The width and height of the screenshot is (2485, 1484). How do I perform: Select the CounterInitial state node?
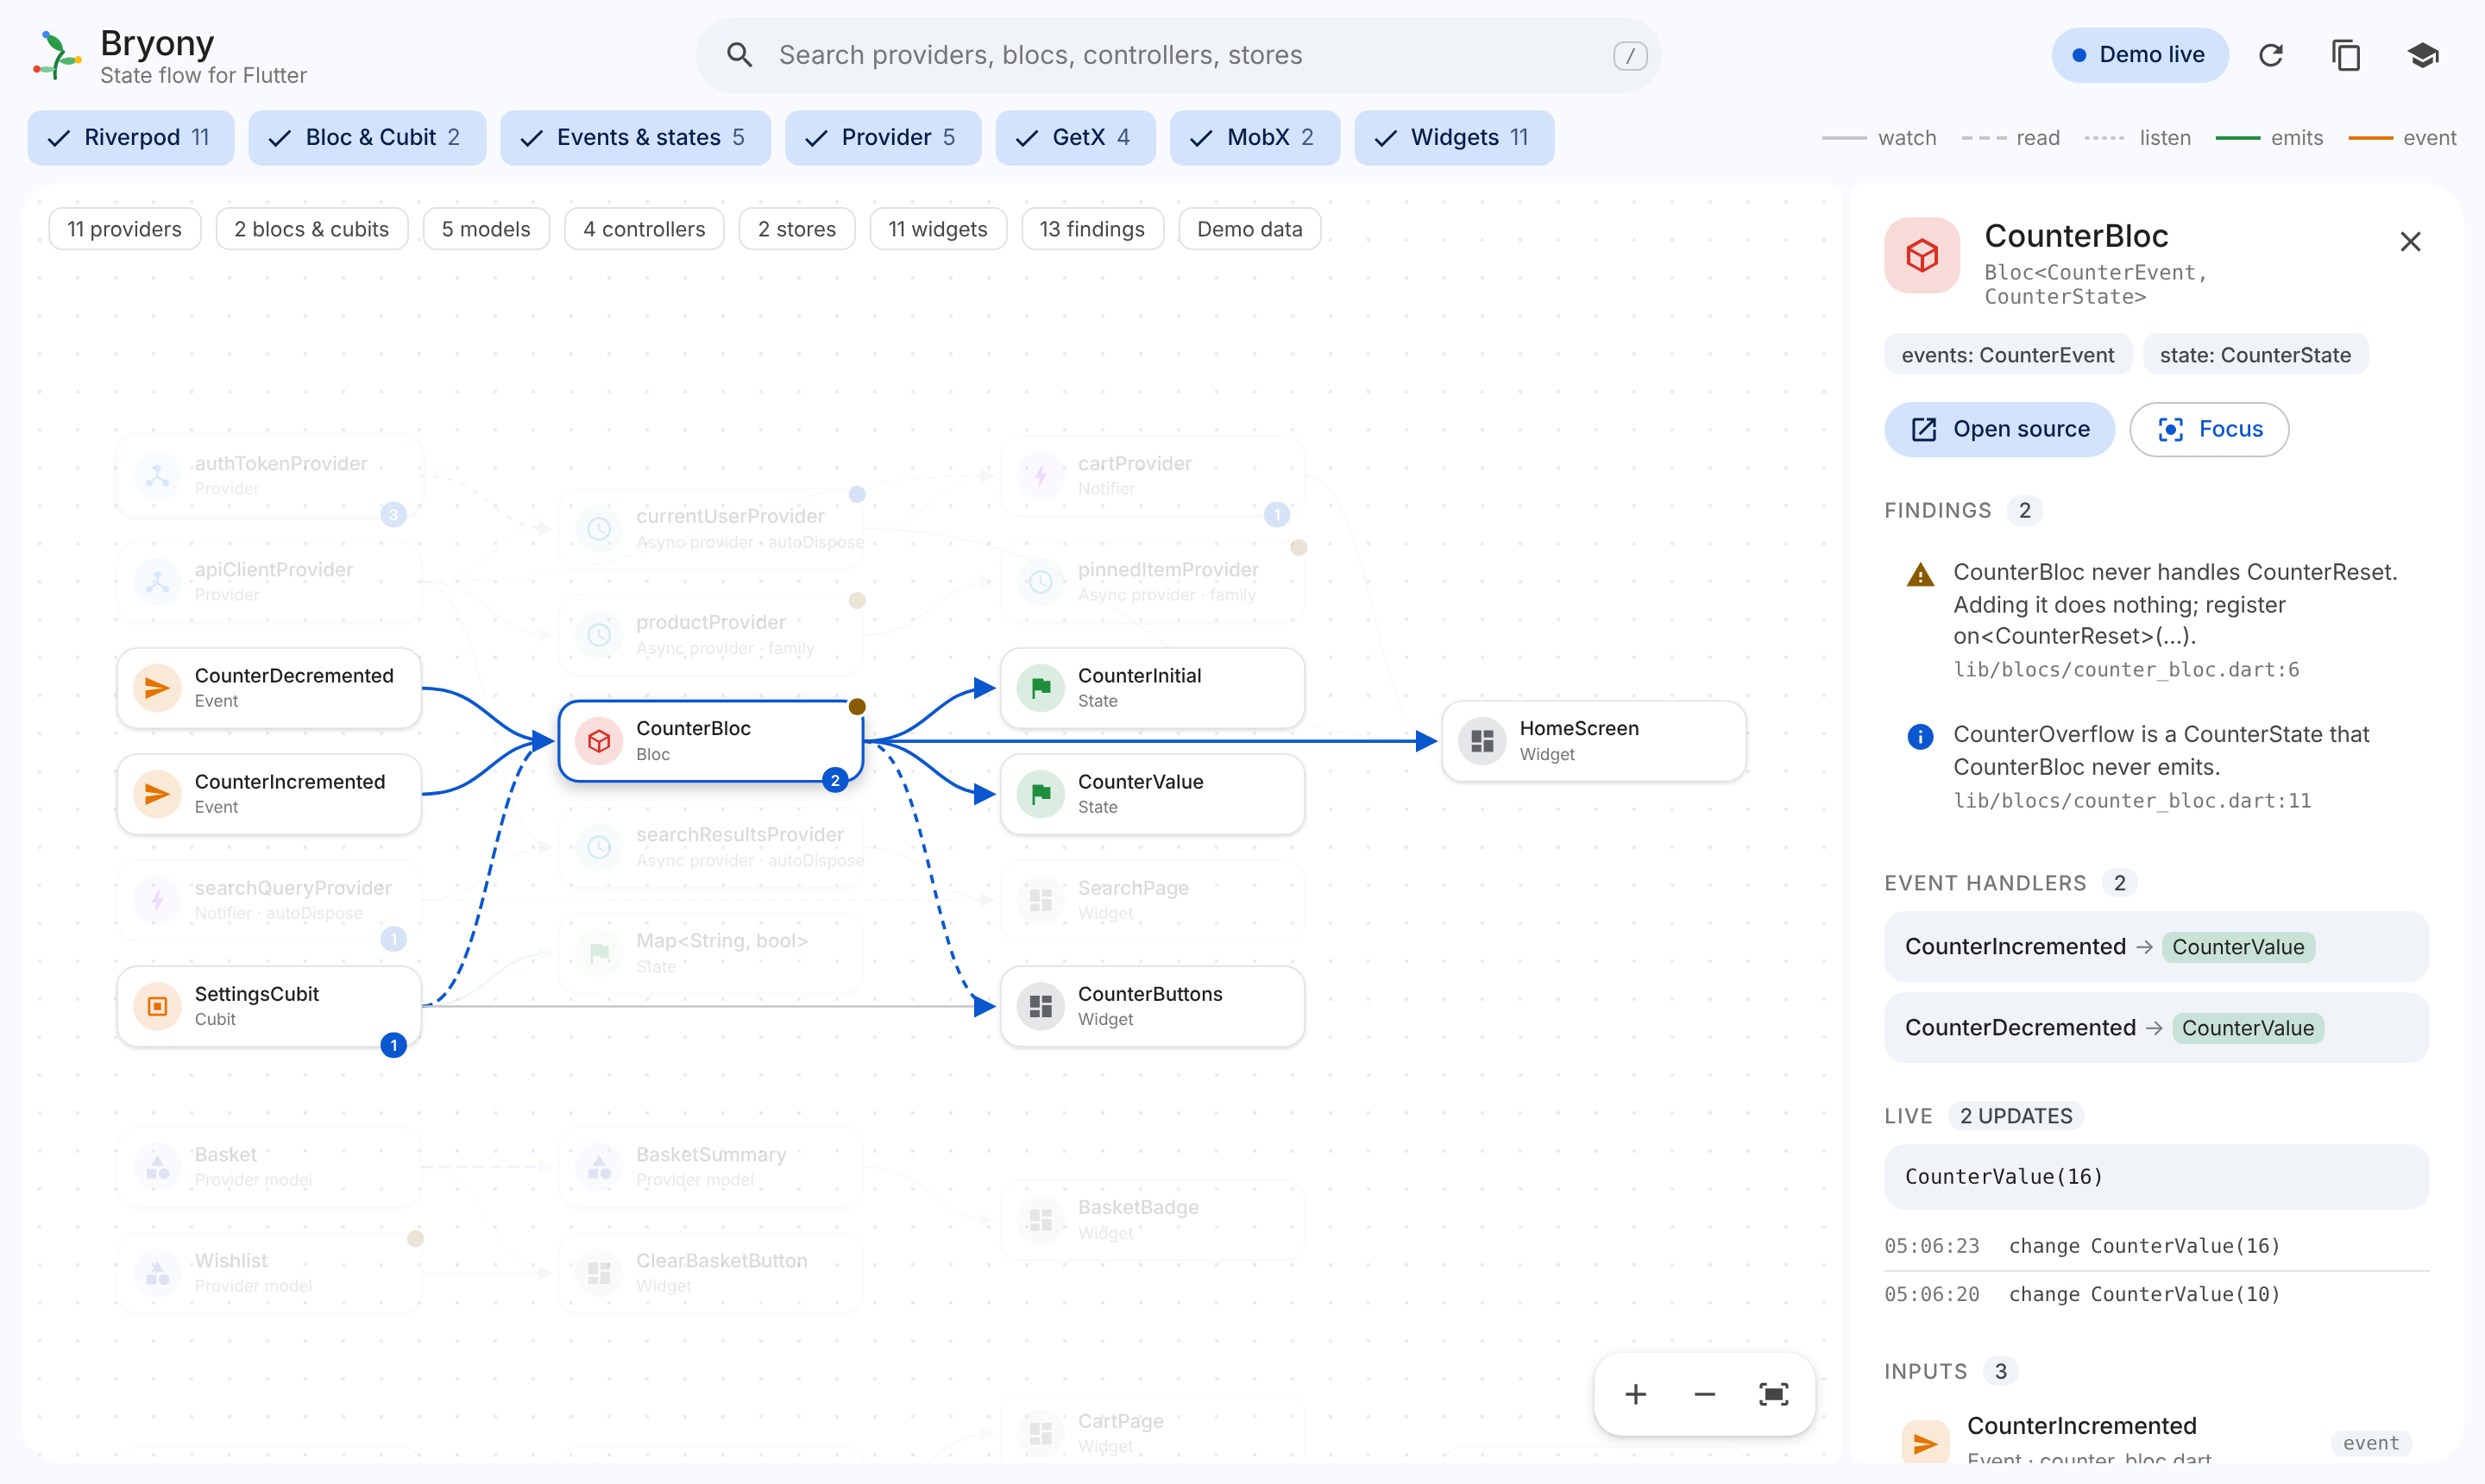(x=1152, y=688)
